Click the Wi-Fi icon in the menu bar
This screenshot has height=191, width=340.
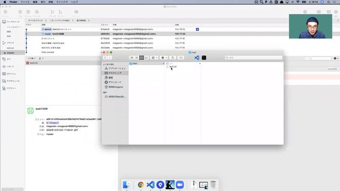click(298, 2)
